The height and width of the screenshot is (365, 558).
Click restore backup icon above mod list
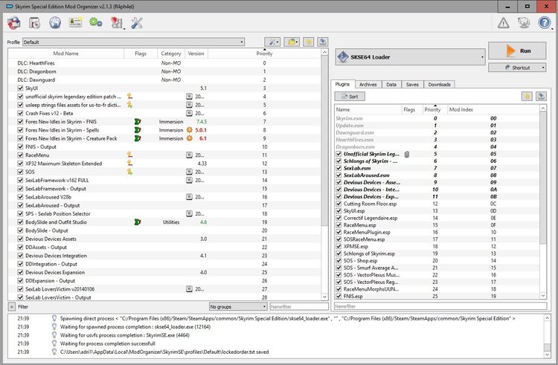click(308, 42)
